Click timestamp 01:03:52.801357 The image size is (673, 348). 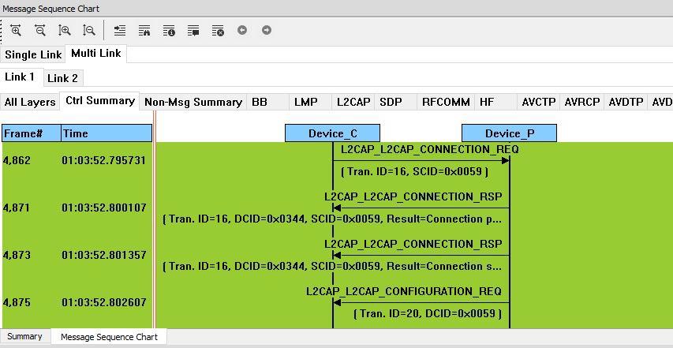pyautogui.click(x=104, y=255)
